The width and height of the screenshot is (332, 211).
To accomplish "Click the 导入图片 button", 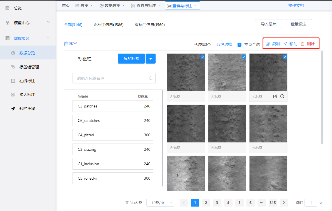I will tap(268, 24).
